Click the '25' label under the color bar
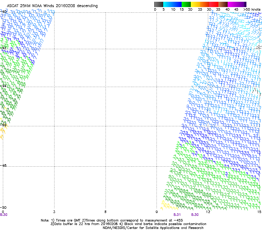The height and width of the screenshot is (230, 262). tap(200, 10)
